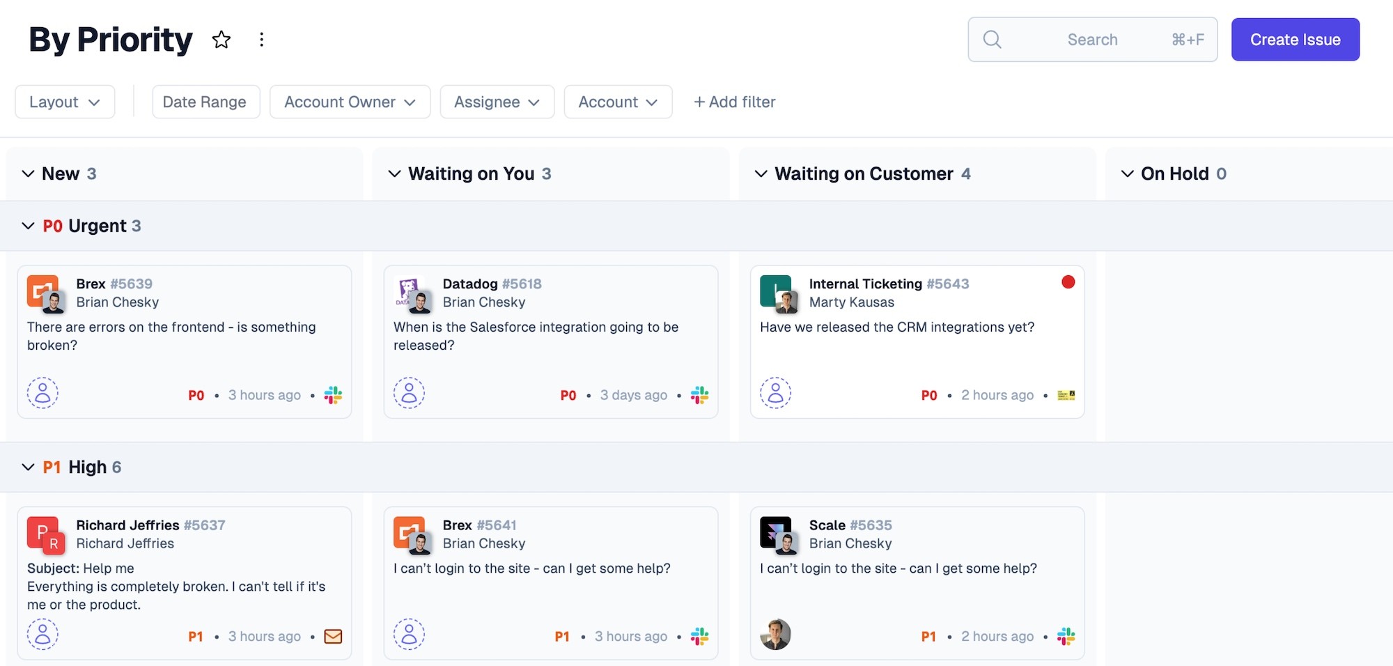Click the Slack icon on Datadog #5618 card
The width and height of the screenshot is (1393, 666).
(x=699, y=395)
